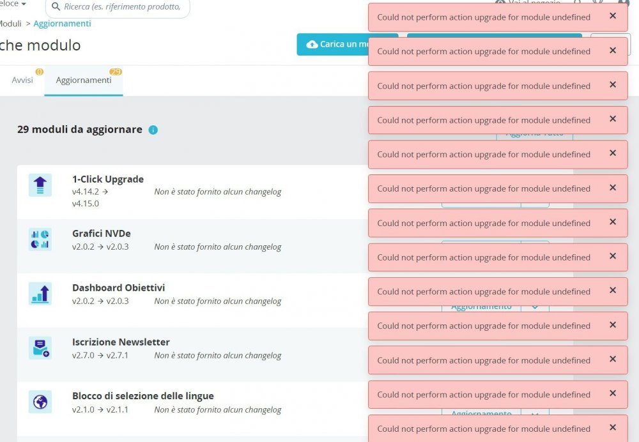Select the Grafici NVDe module name
639x442 pixels.
click(102, 233)
